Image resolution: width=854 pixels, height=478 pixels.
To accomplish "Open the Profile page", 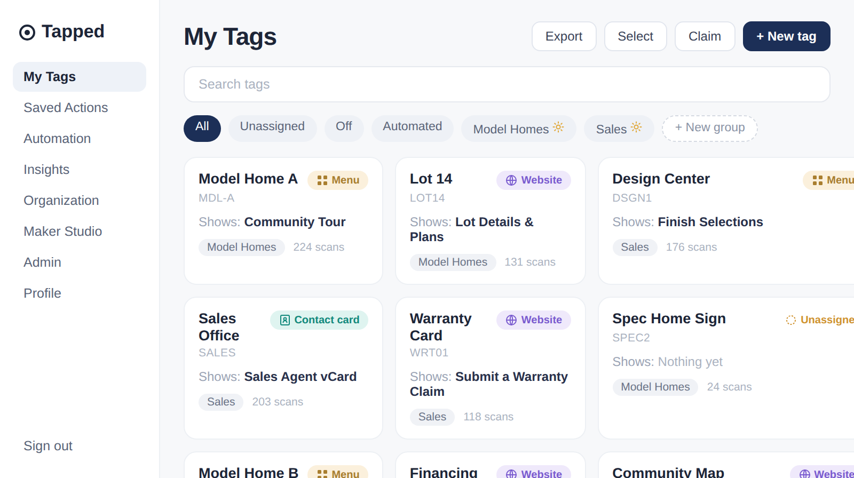I will pos(80,293).
